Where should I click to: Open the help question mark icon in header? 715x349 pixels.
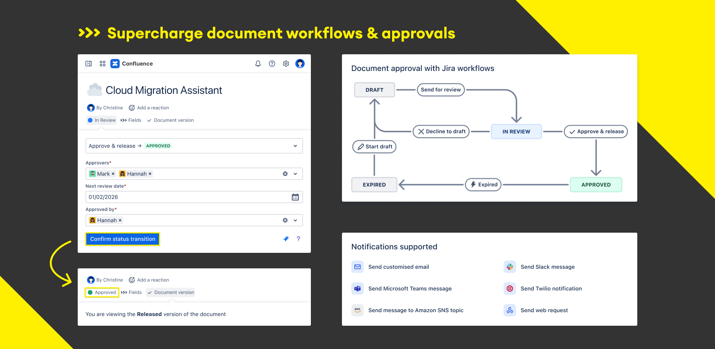272,64
